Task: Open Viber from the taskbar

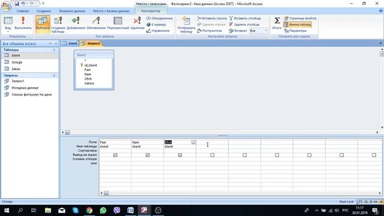Action: 117,211
